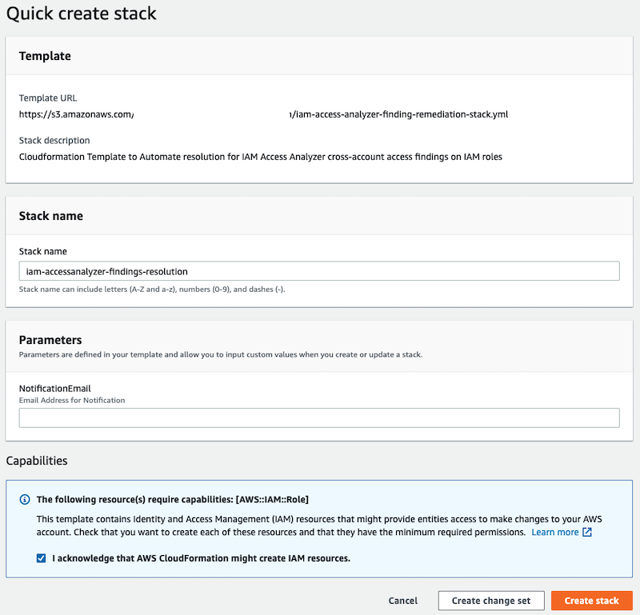This screenshot has height=615, width=640.
Task: Click the Create stack button
Action: coord(592,600)
